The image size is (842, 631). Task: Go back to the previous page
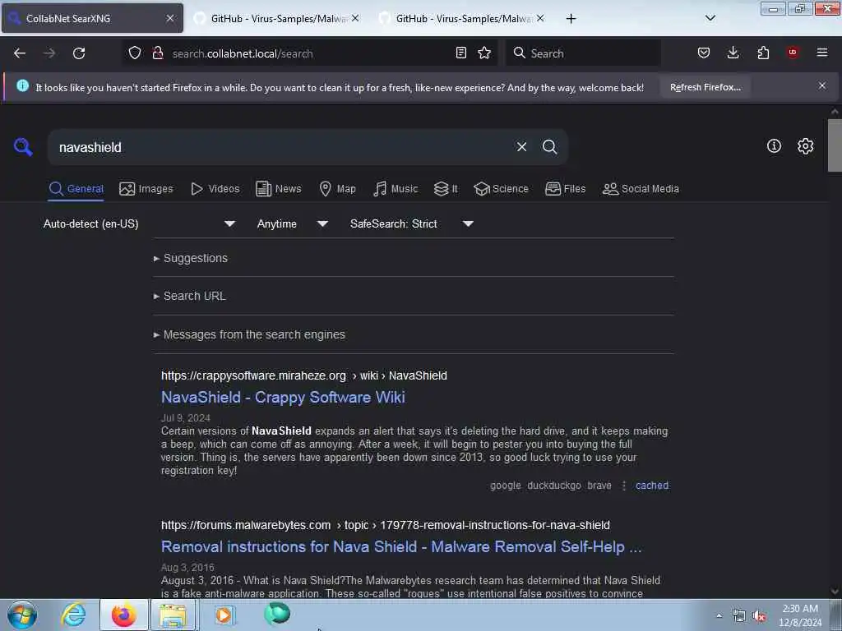[20, 53]
